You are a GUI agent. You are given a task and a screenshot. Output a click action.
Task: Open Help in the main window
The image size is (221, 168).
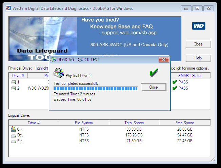[x=198, y=58]
